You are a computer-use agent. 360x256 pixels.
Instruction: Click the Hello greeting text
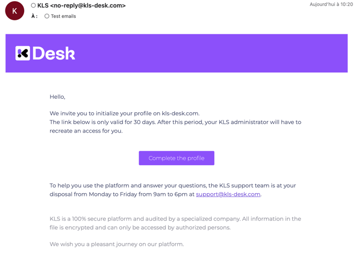[x=57, y=97]
